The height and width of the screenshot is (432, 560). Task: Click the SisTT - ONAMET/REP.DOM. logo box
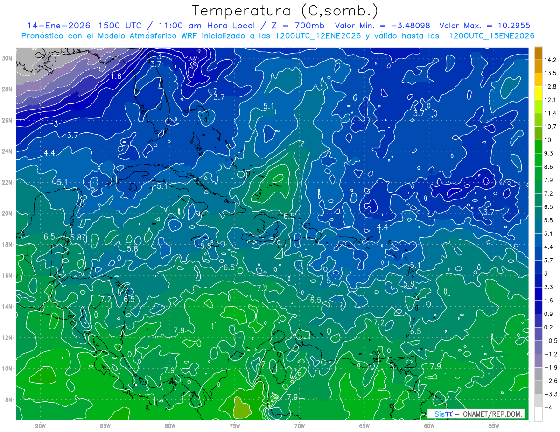point(476,414)
